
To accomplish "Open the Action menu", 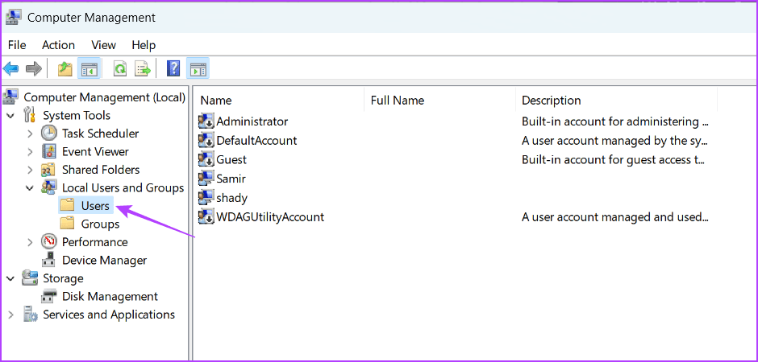I will [58, 45].
